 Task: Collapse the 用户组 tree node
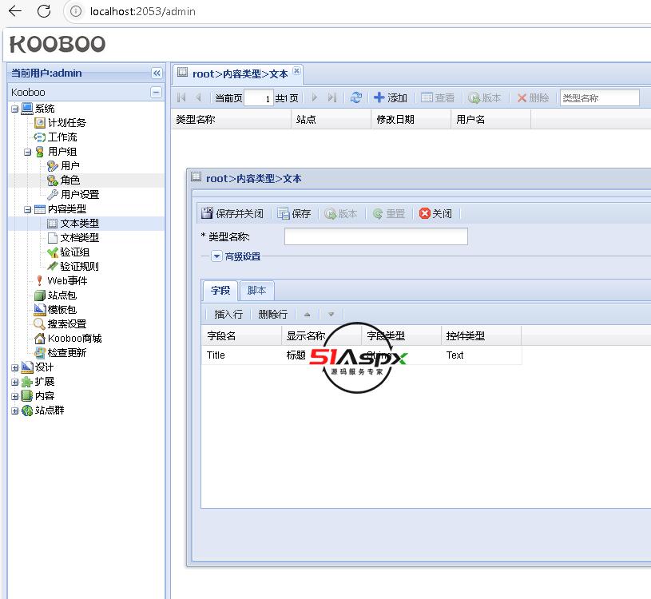click(27, 152)
